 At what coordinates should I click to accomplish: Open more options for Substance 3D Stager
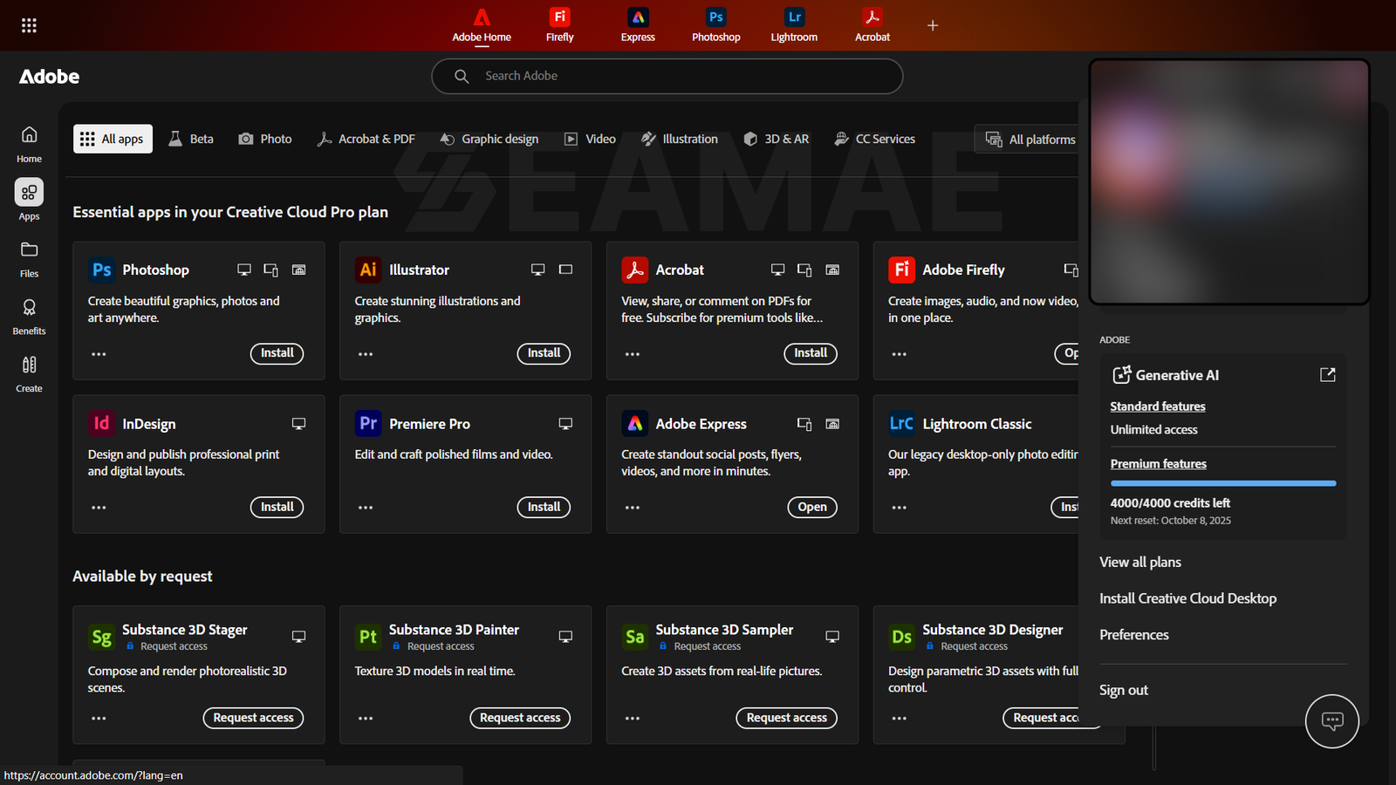click(99, 719)
